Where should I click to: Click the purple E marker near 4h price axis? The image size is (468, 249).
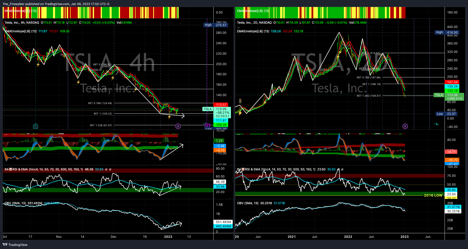207,126
